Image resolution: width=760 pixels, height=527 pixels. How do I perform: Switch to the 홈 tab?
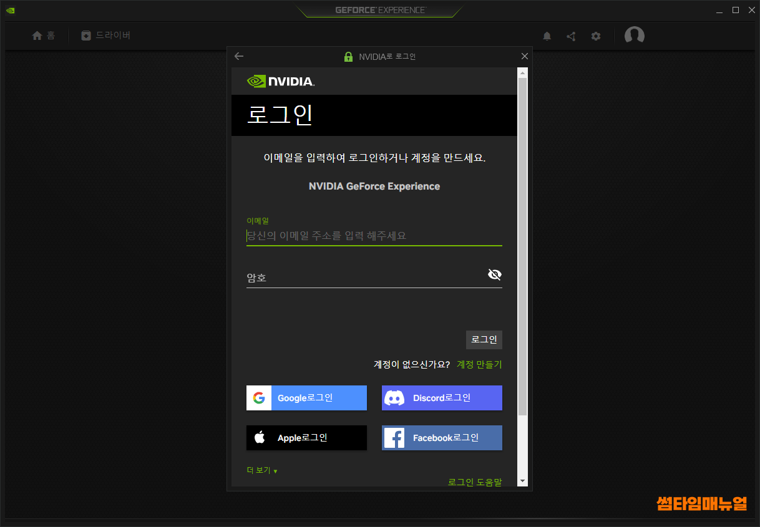[44, 36]
